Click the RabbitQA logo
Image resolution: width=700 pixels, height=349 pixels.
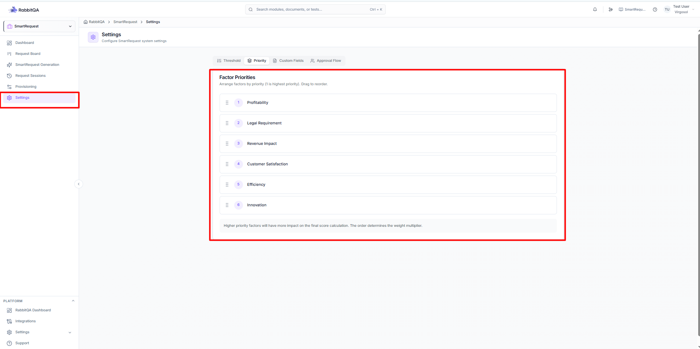point(24,10)
